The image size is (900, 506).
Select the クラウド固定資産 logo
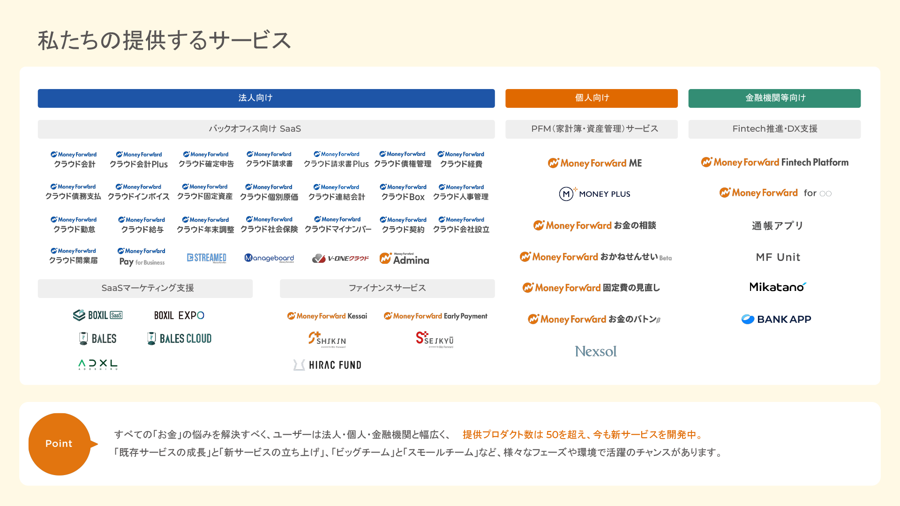(x=205, y=192)
